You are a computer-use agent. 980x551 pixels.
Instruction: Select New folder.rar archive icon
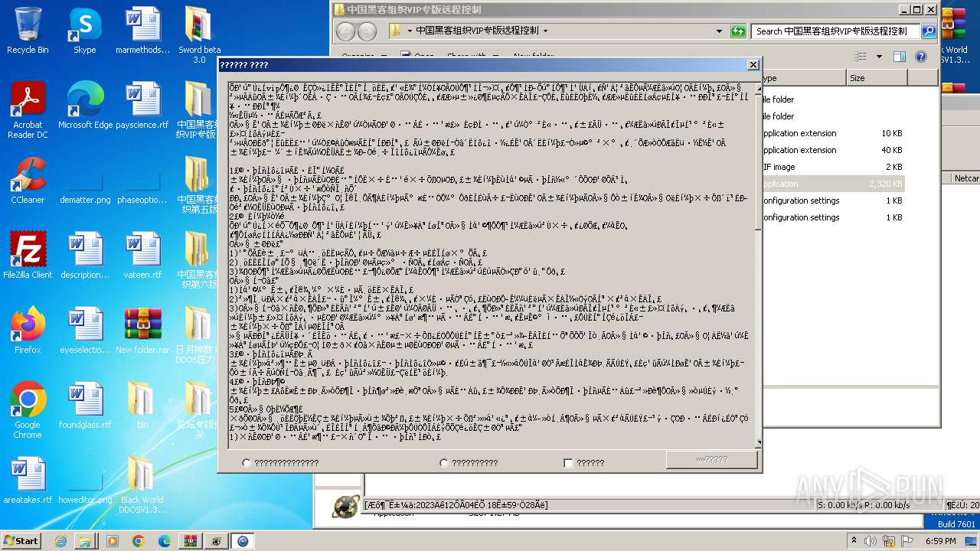coord(142,331)
